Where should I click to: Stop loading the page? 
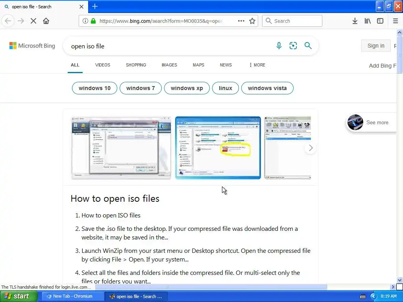[33, 21]
